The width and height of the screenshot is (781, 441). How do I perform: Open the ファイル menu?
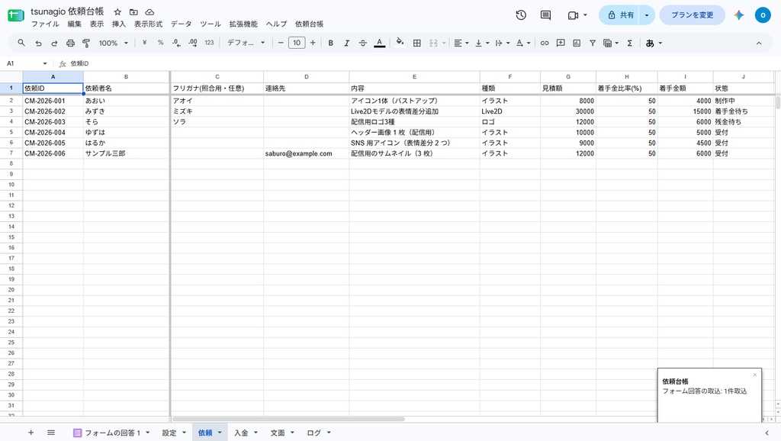coord(45,24)
